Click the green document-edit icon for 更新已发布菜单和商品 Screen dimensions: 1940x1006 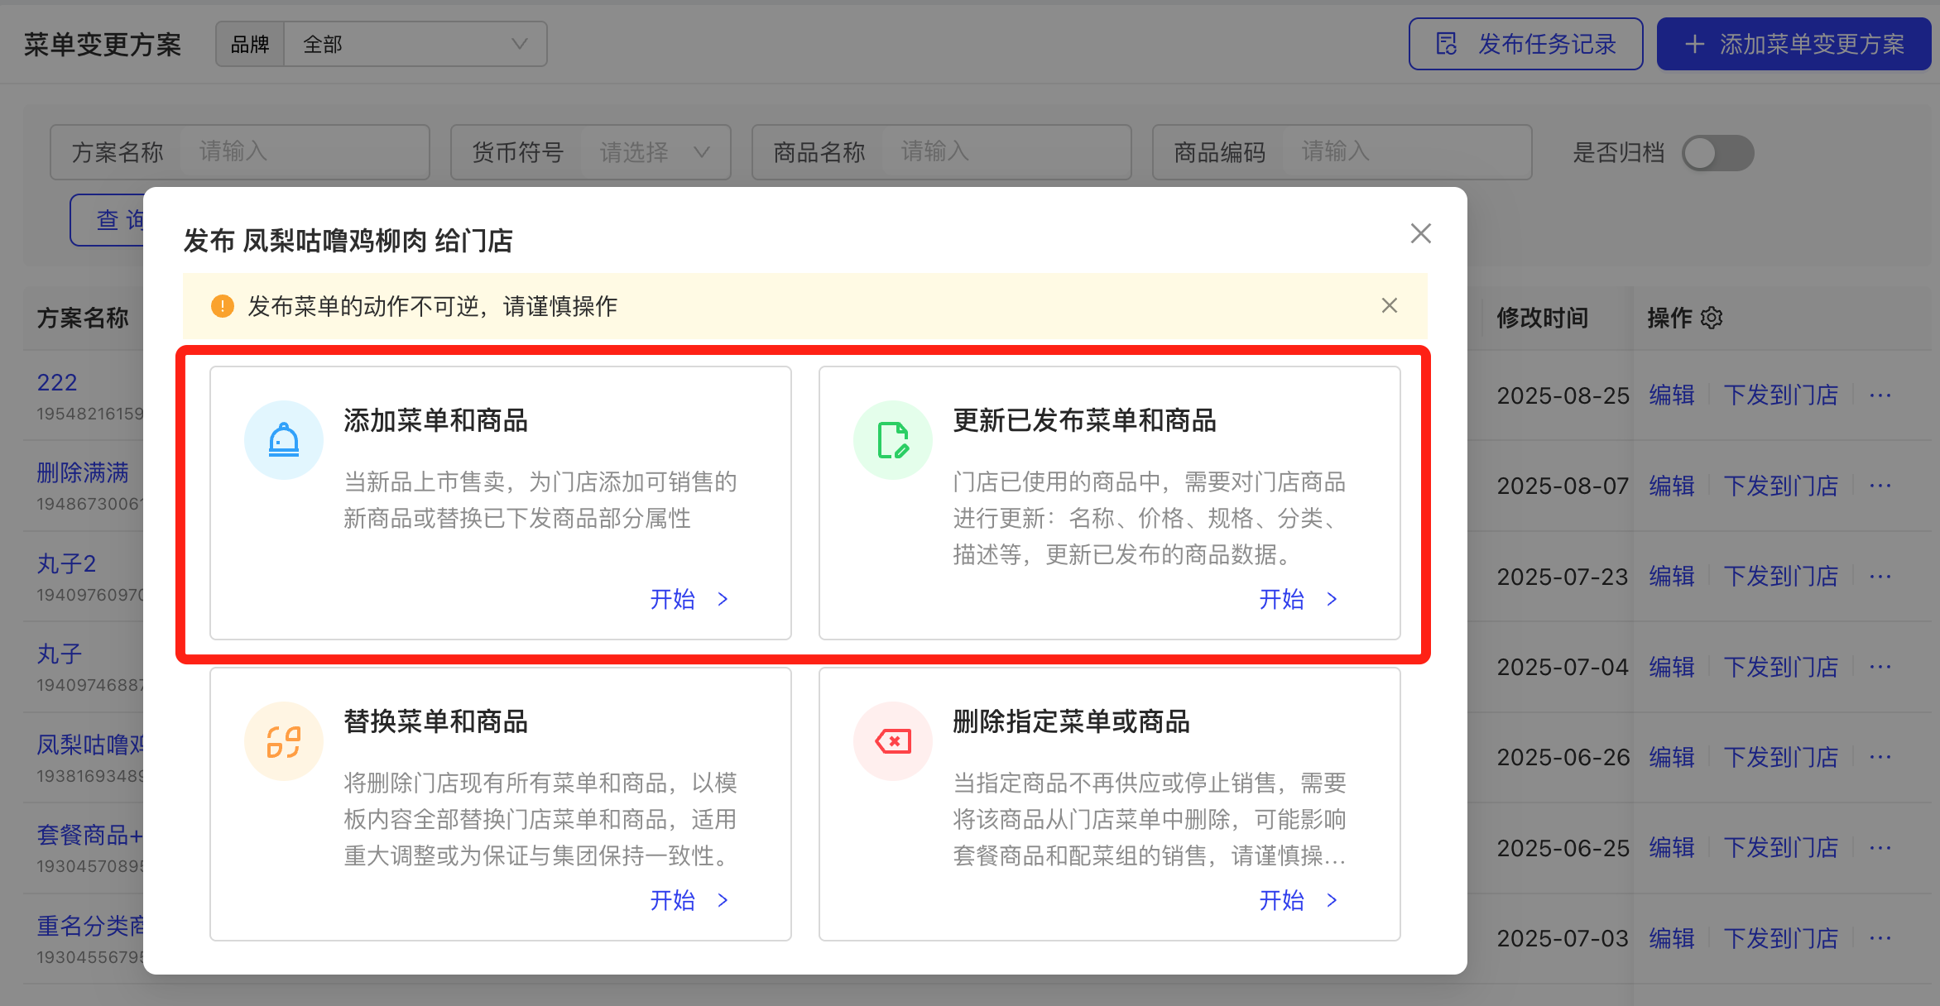click(892, 440)
